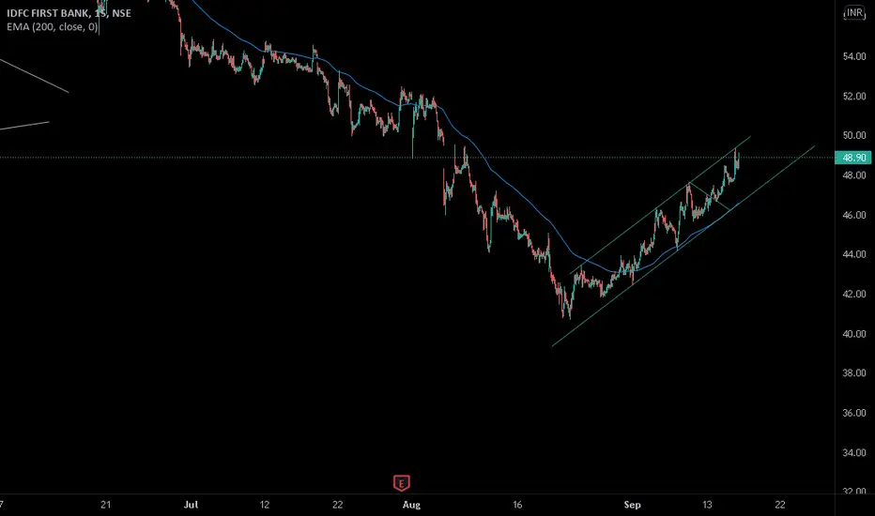
Task: Click the 44.00 price axis label
Action: 854,254
